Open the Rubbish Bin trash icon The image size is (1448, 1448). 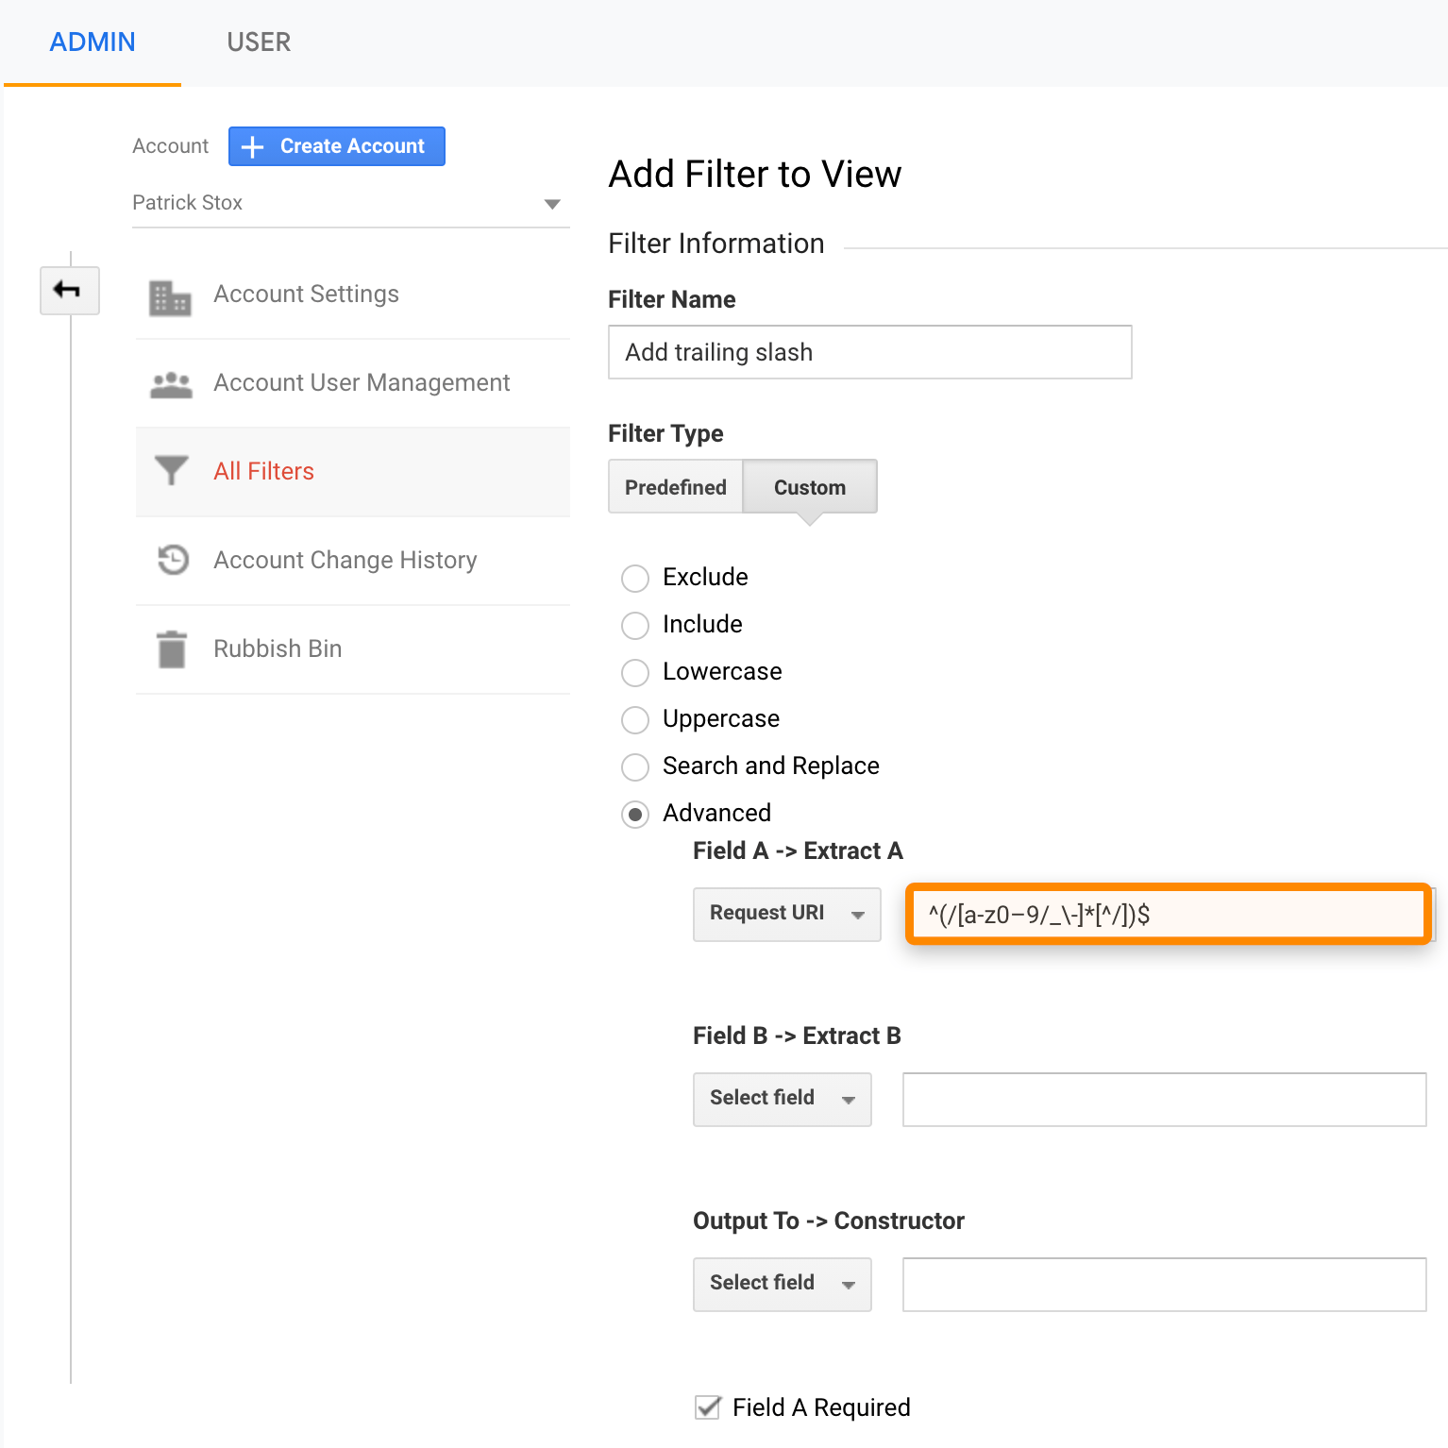tap(170, 648)
